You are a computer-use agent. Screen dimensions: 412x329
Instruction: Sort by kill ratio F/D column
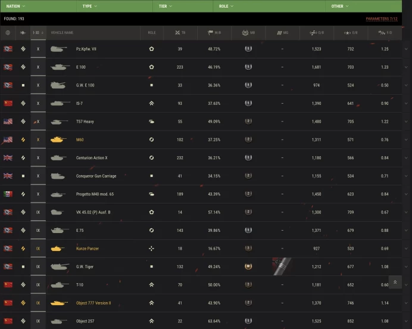(385, 33)
